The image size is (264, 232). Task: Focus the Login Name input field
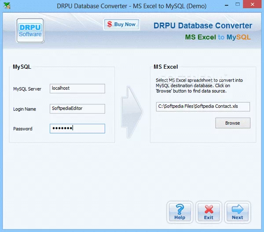click(x=77, y=109)
